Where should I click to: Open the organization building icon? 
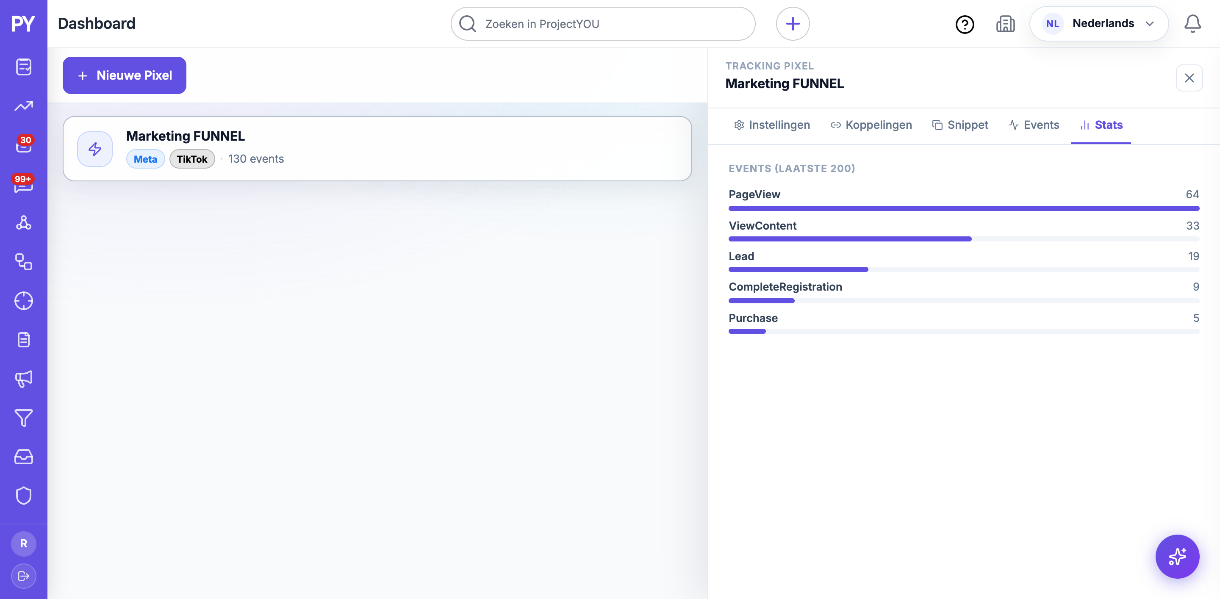click(1005, 24)
